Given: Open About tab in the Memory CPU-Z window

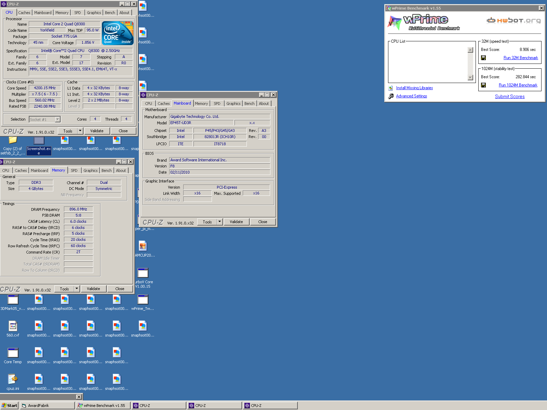Looking at the screenshot, I should coord(121,170).
